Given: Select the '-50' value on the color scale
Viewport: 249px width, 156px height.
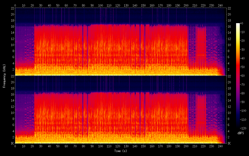Looking at the screenshot, I should pyautogui.click(x=242, y=67).
